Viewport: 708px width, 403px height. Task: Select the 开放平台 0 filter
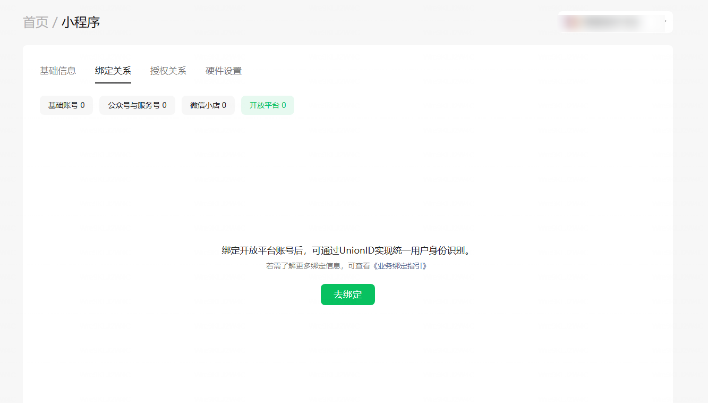[x=268, y=105]
